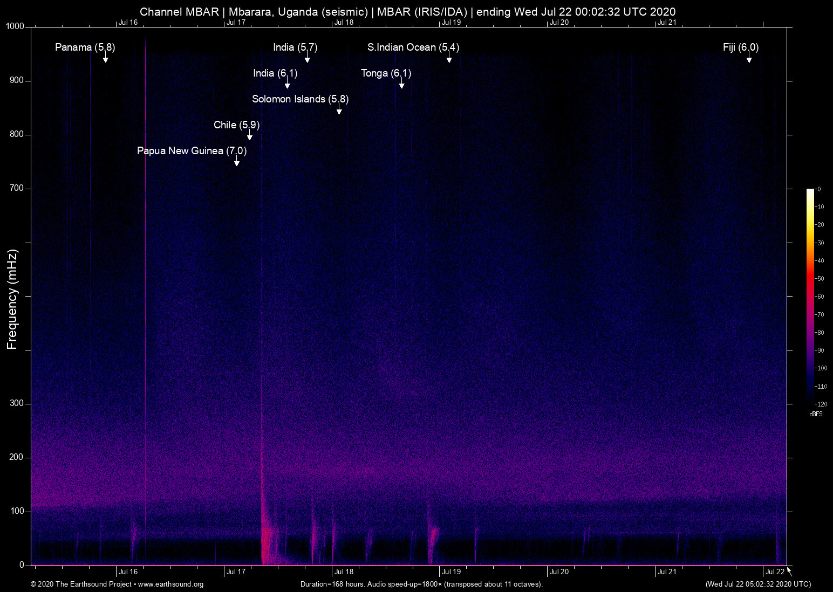This screenshot has width=833, height=592.
Task: Click the arrow marker below Panama (5.8)
Action: click(106, 59)
